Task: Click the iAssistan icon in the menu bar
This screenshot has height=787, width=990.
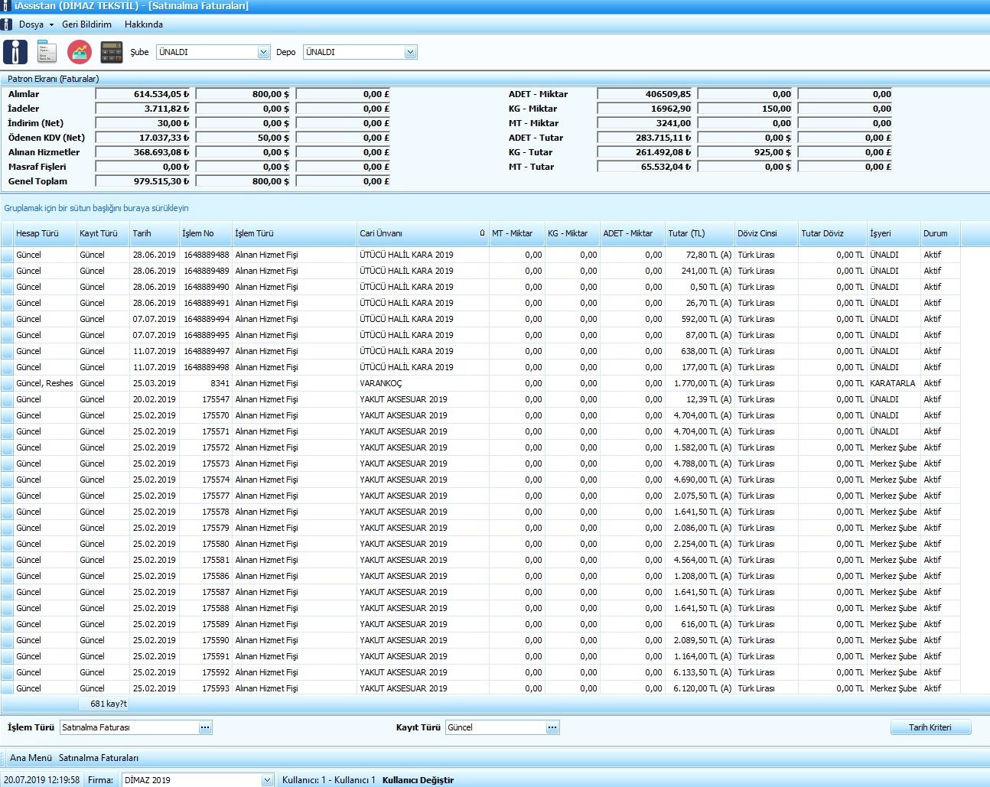Action: [7, 24]
